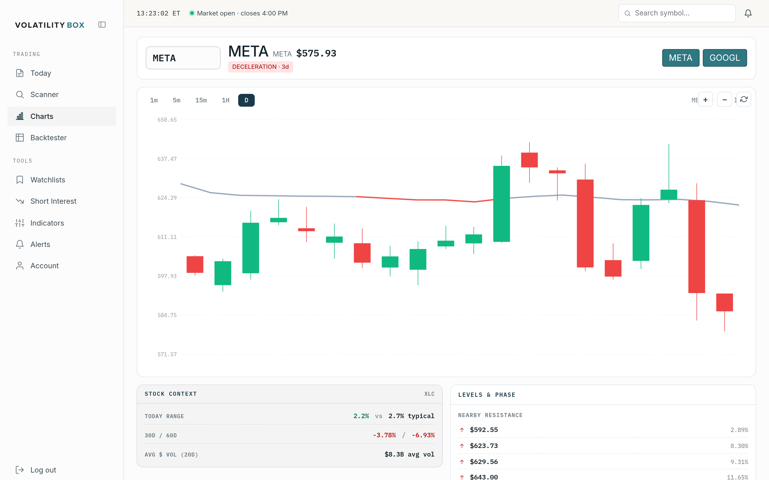Click the 624.29 price axis label

click(167, 198)
